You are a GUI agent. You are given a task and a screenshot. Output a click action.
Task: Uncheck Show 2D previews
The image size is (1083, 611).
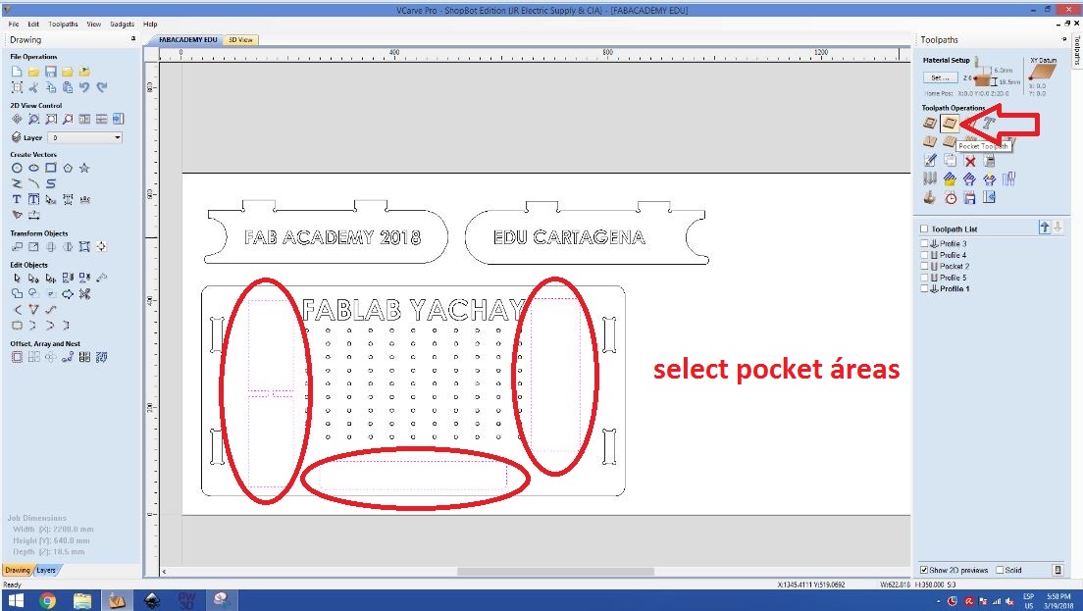tap(924, 570)
